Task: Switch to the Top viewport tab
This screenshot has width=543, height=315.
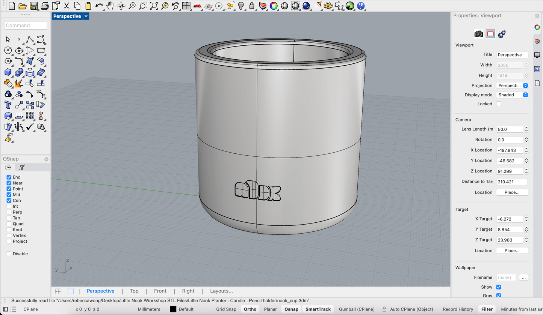Action: [134, 291]
